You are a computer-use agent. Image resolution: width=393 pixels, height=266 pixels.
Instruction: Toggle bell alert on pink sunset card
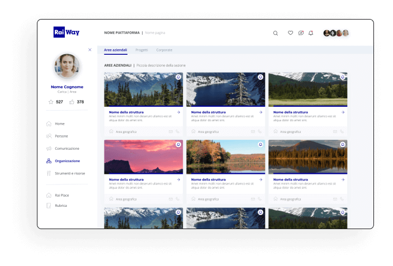[178, 144]
